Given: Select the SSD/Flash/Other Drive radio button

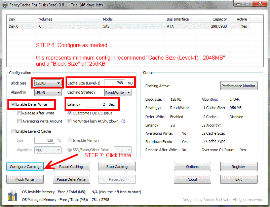Looking at the screenshot, I should pyautogui.click(x=70, y=150).
